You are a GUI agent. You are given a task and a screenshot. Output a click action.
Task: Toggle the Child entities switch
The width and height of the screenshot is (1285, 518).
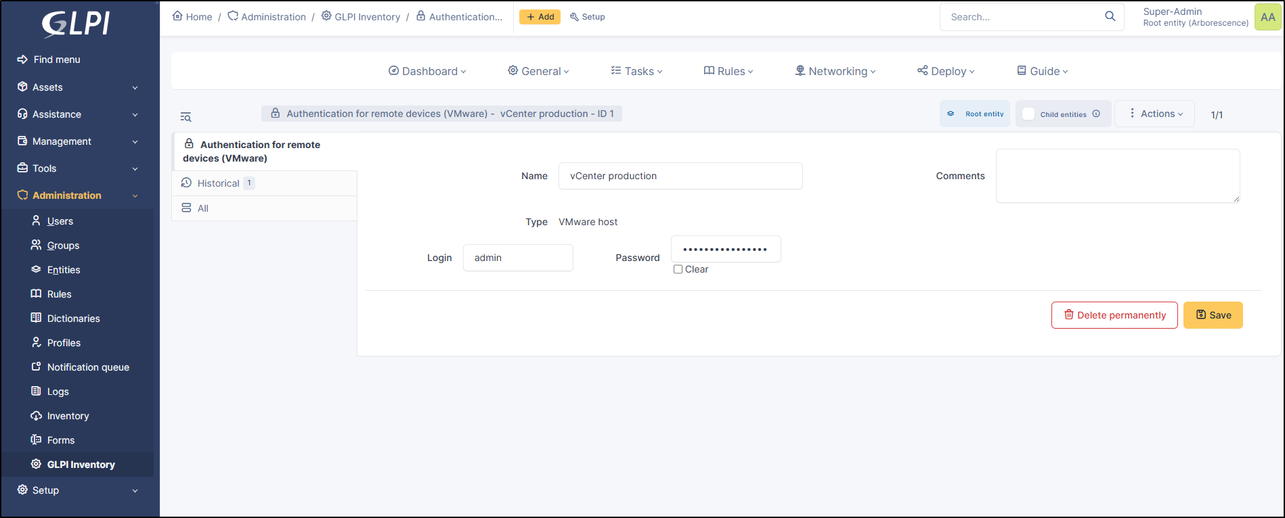1028,114
